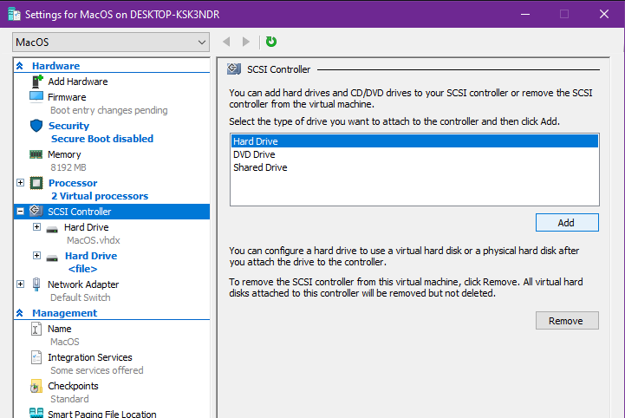Select the Checkpoints icon
625x418 pixels.
click(x=36, y=386)
